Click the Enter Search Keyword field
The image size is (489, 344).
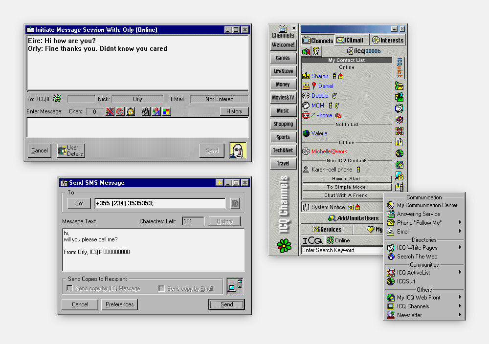(x=342, y=250)
